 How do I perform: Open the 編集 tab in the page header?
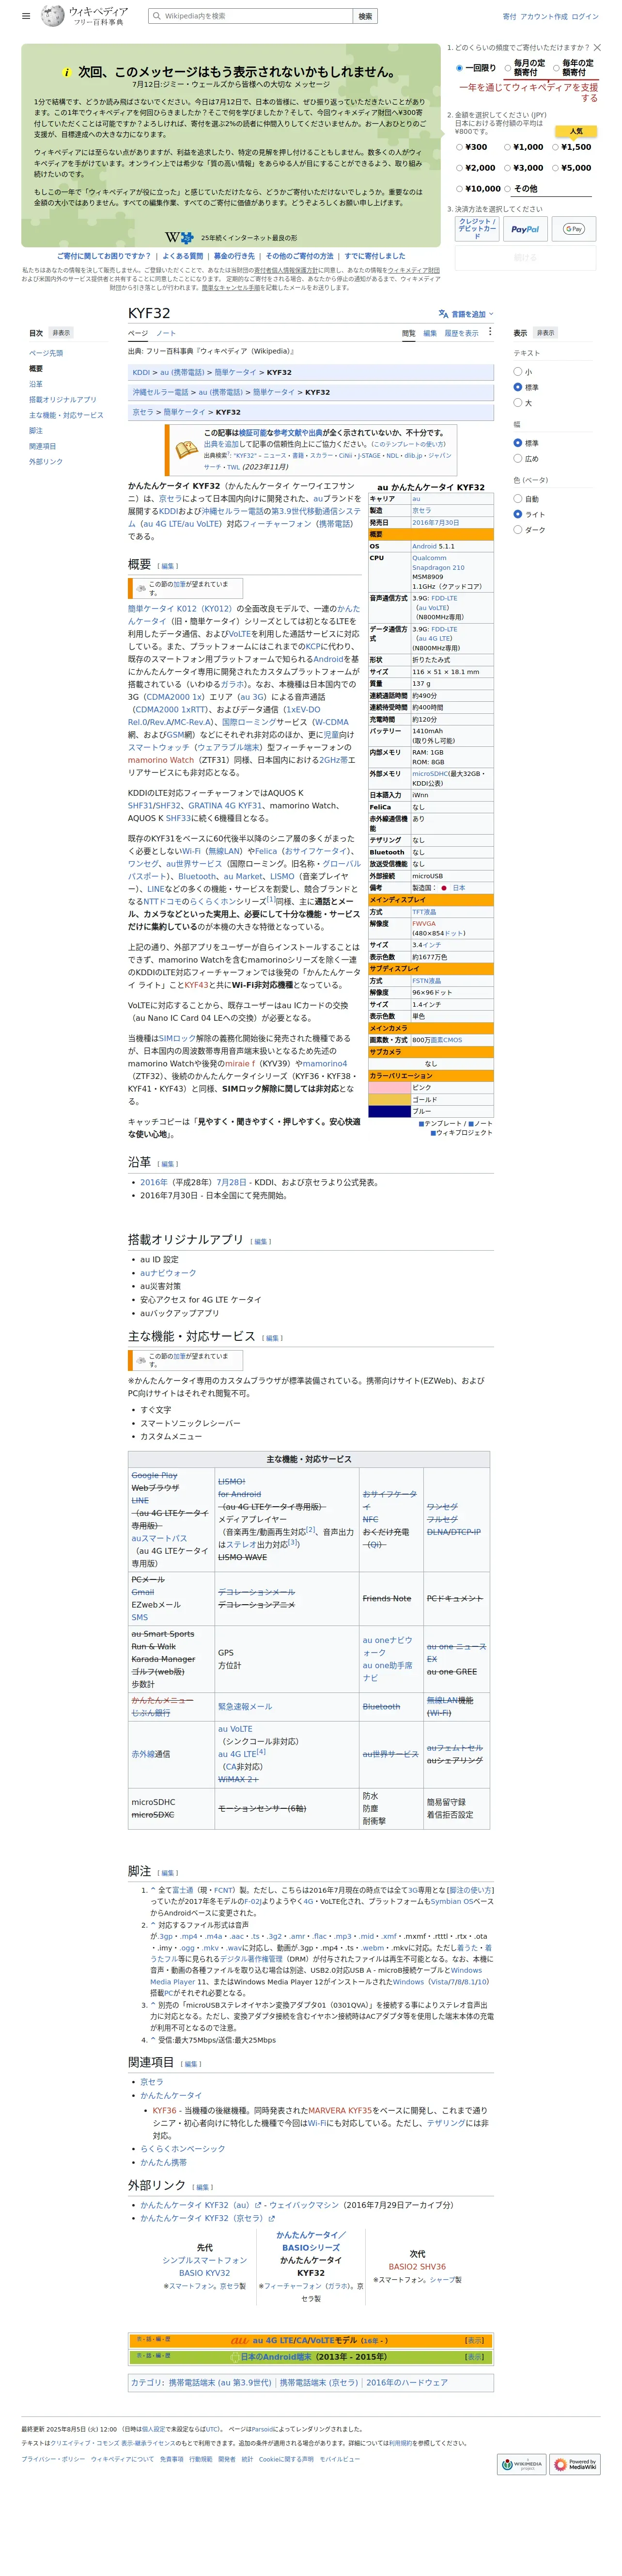click(430, 333)
